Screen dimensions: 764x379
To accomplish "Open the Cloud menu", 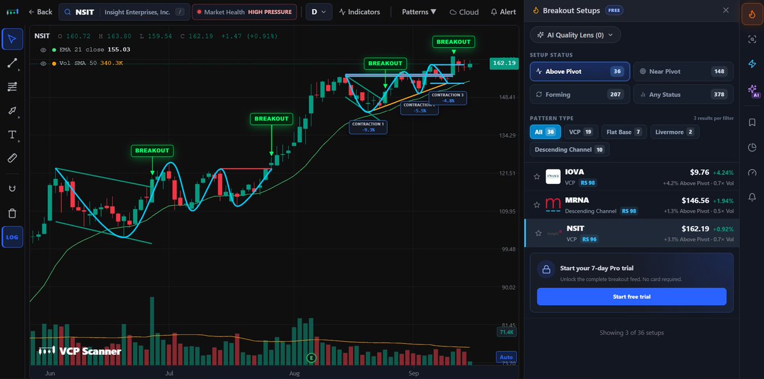I will [464, 11].
